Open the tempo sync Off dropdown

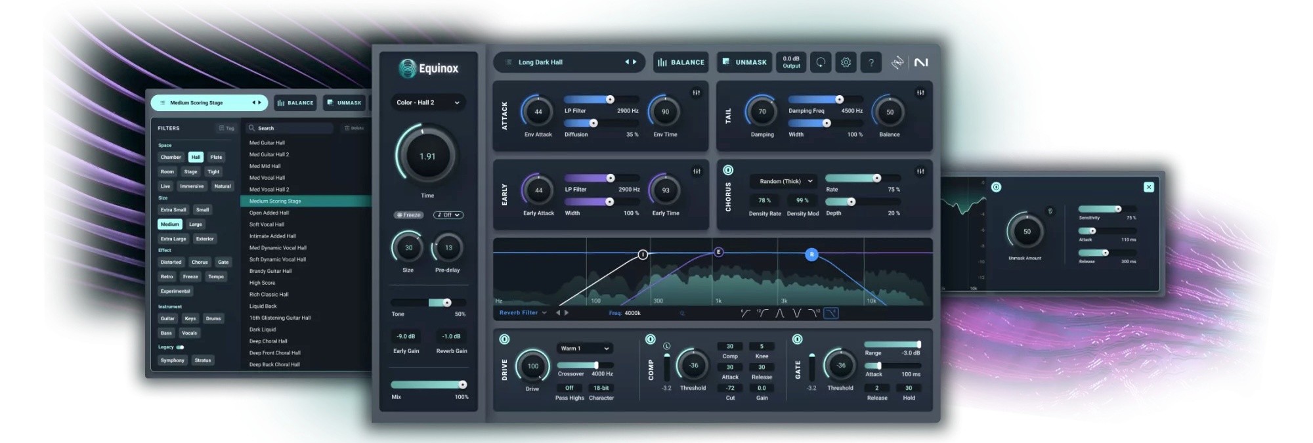(x=448, y=215)
